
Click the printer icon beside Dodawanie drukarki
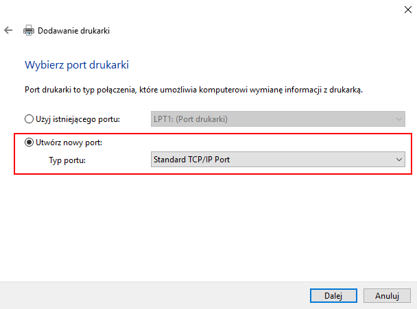(x=28, y=30)
